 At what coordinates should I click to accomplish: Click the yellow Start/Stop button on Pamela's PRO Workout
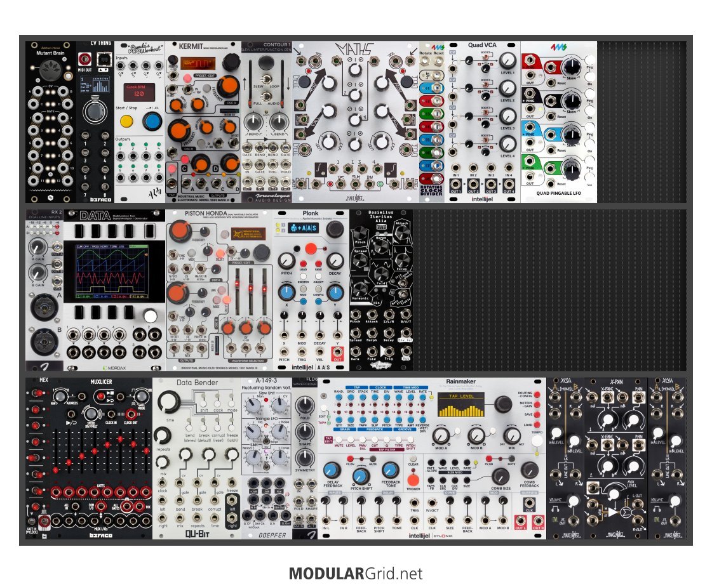pyautogui.click(x=126, y=122)
